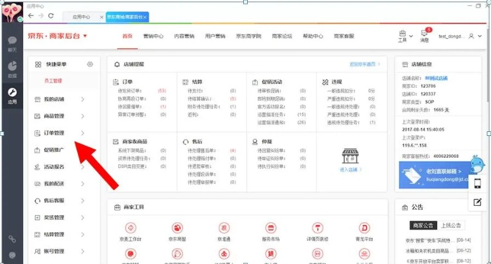Select the 上线公告 announcements tab

[x=451, y=225]
